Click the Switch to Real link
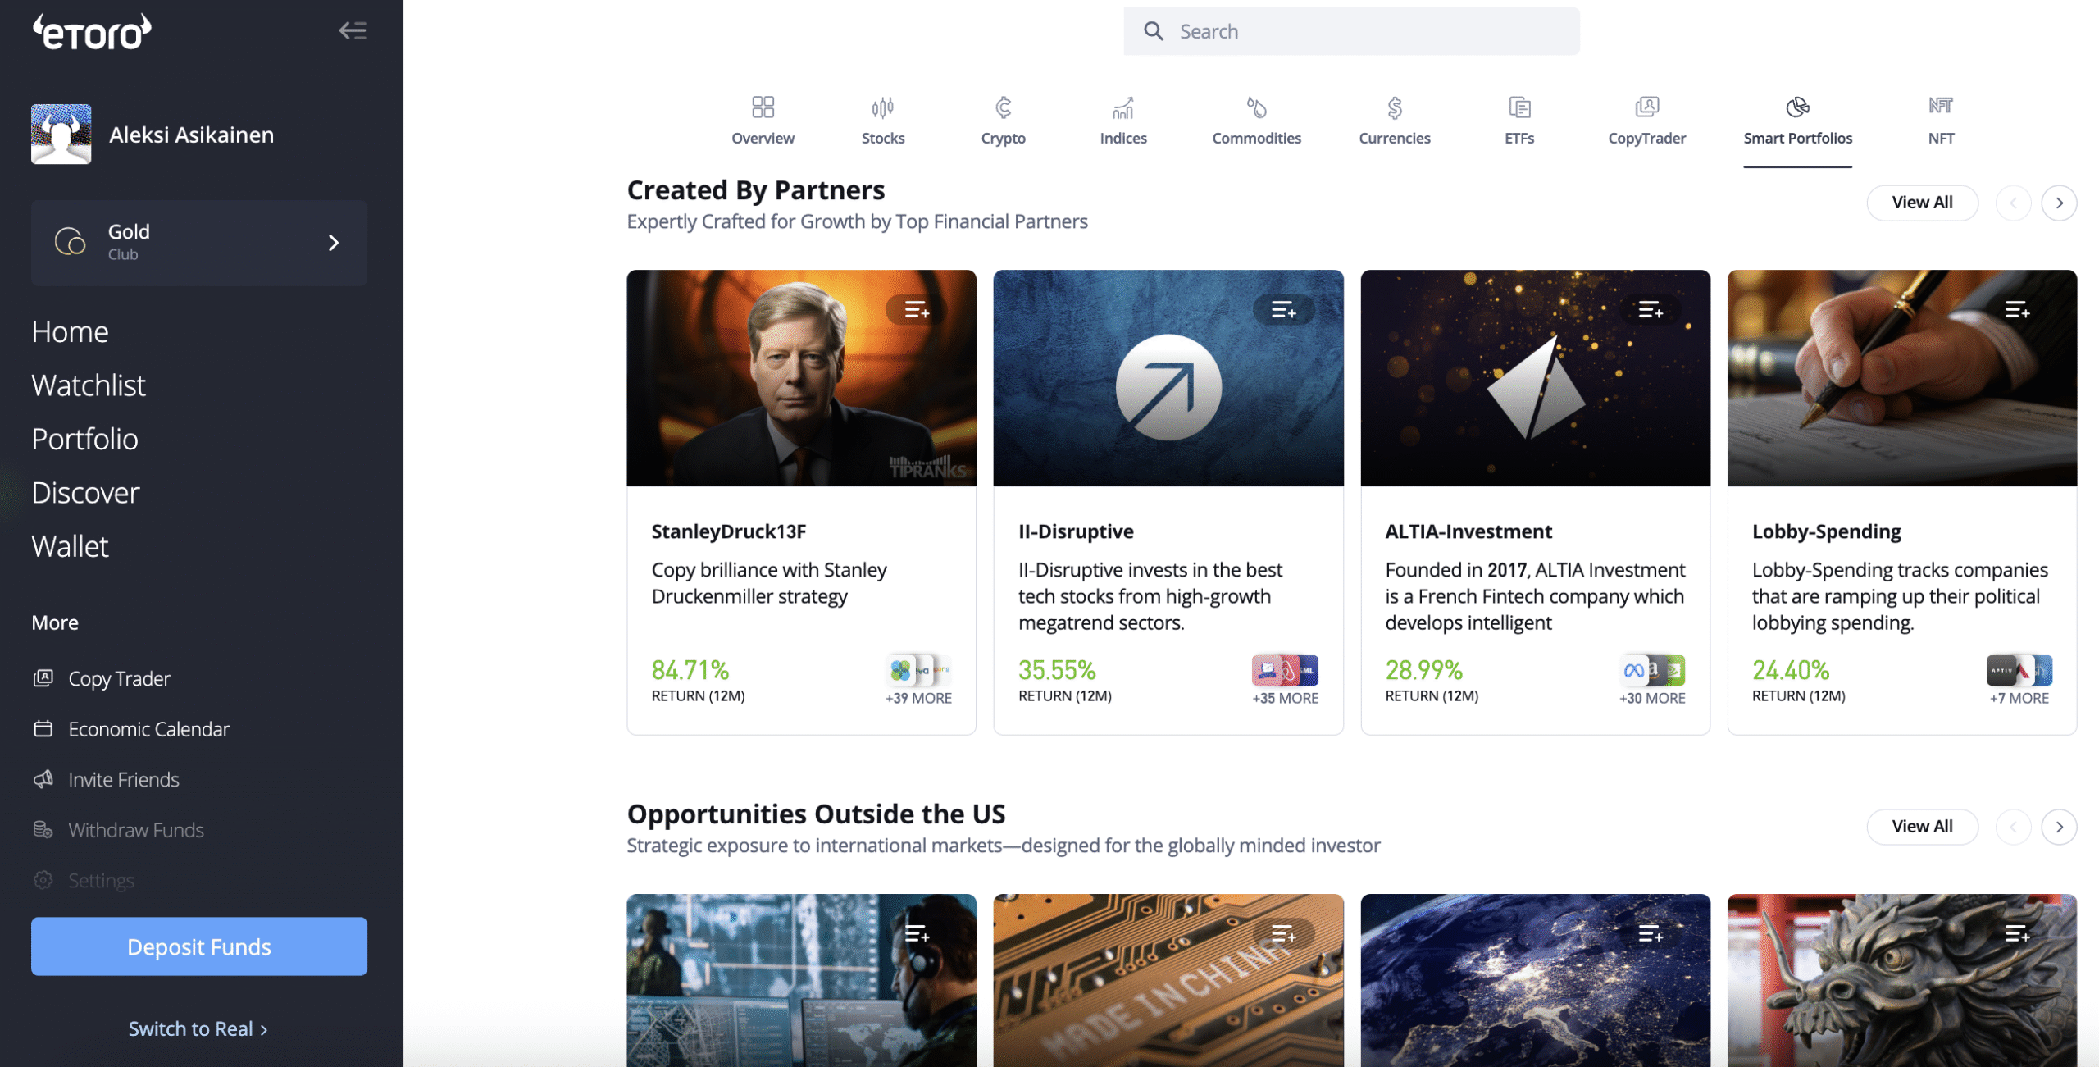 pyautogui.click(x=198, y=1028)
